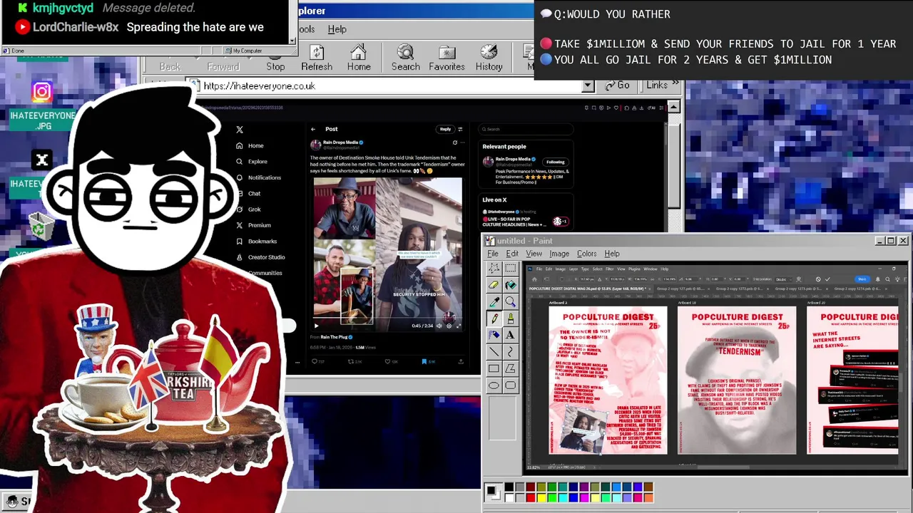Pick the Eraser tool in Paint
This screenshot has width=913, height=513.
[x=494, y=285]
